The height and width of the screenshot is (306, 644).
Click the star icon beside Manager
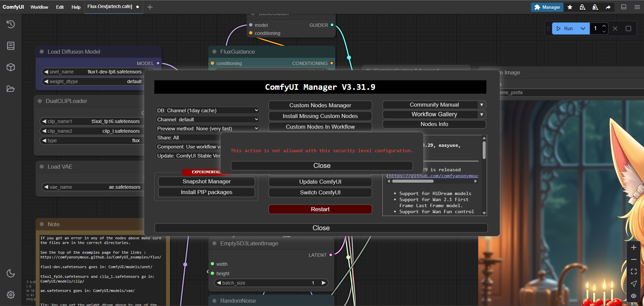coord(570,7)
